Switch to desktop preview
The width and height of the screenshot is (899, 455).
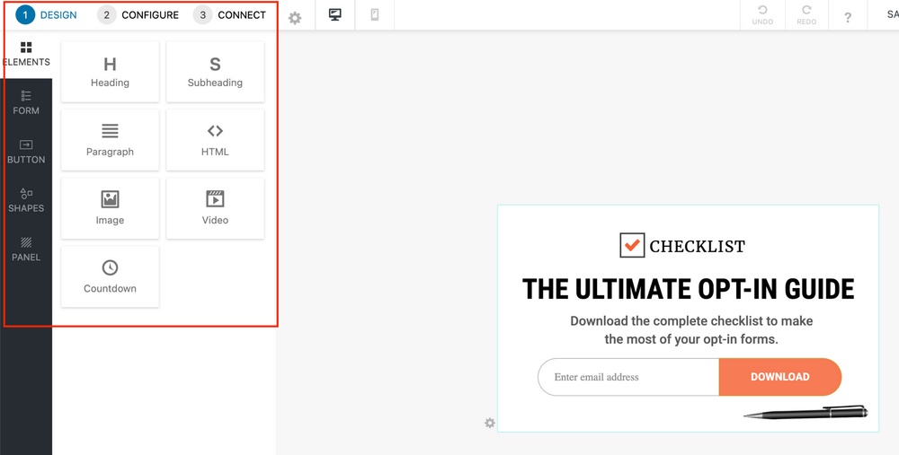click(x=335, y=15)
